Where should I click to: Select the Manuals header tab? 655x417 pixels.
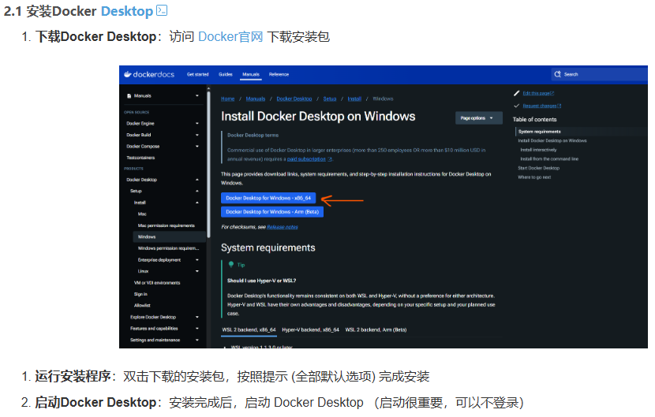tap(251, 74)
